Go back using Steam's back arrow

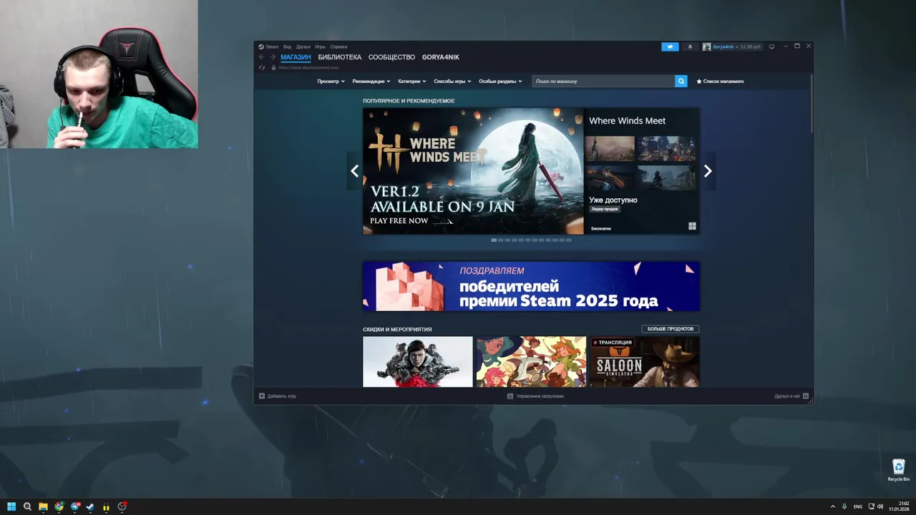pos(261,57)
